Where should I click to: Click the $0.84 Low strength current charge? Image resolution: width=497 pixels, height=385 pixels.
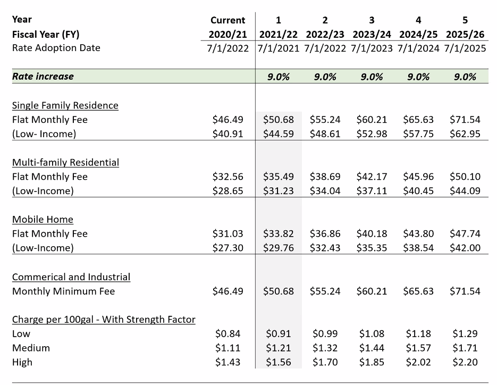pyautogui.click(x=228, y=333)
